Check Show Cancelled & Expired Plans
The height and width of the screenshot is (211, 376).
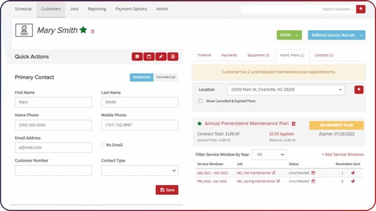[200, 101]
